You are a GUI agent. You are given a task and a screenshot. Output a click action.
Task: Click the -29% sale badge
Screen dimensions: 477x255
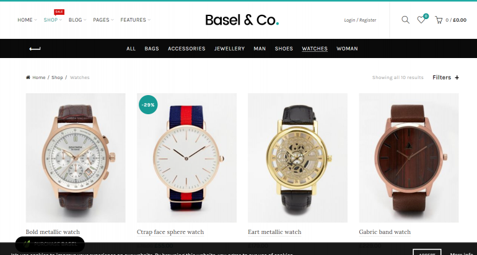pyautogui.click(x=148, y=104)
